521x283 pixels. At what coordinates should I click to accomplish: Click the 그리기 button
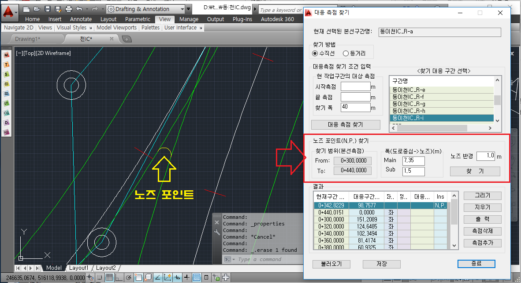[482, 196]
